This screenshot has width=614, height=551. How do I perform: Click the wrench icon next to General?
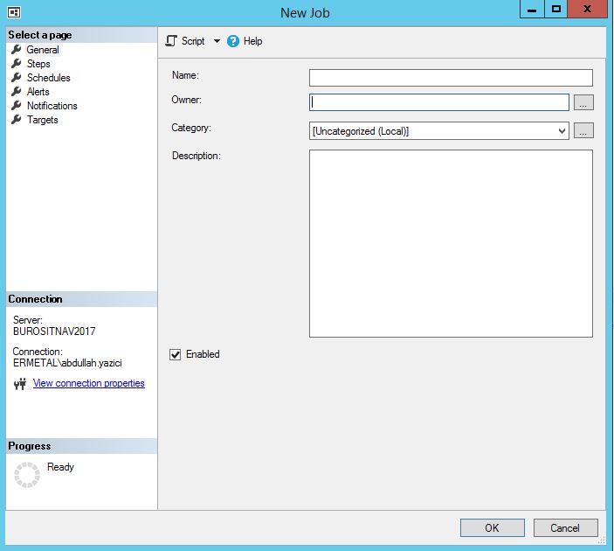16,50
